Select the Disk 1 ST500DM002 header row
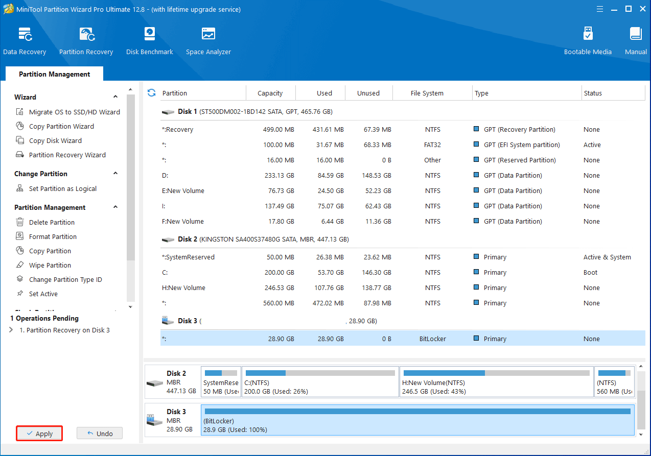651x456 pixels. (x=403, y=111)
